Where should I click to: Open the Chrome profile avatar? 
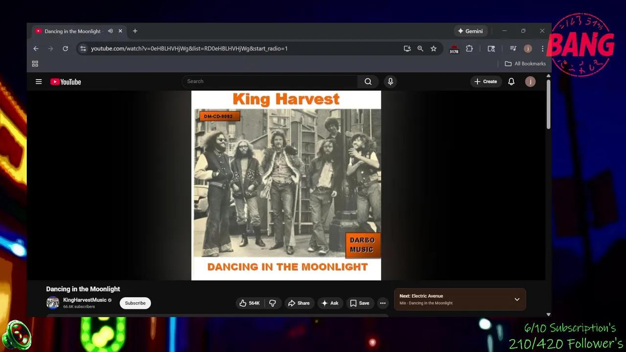pyautogui.click(x=528, y=48)
